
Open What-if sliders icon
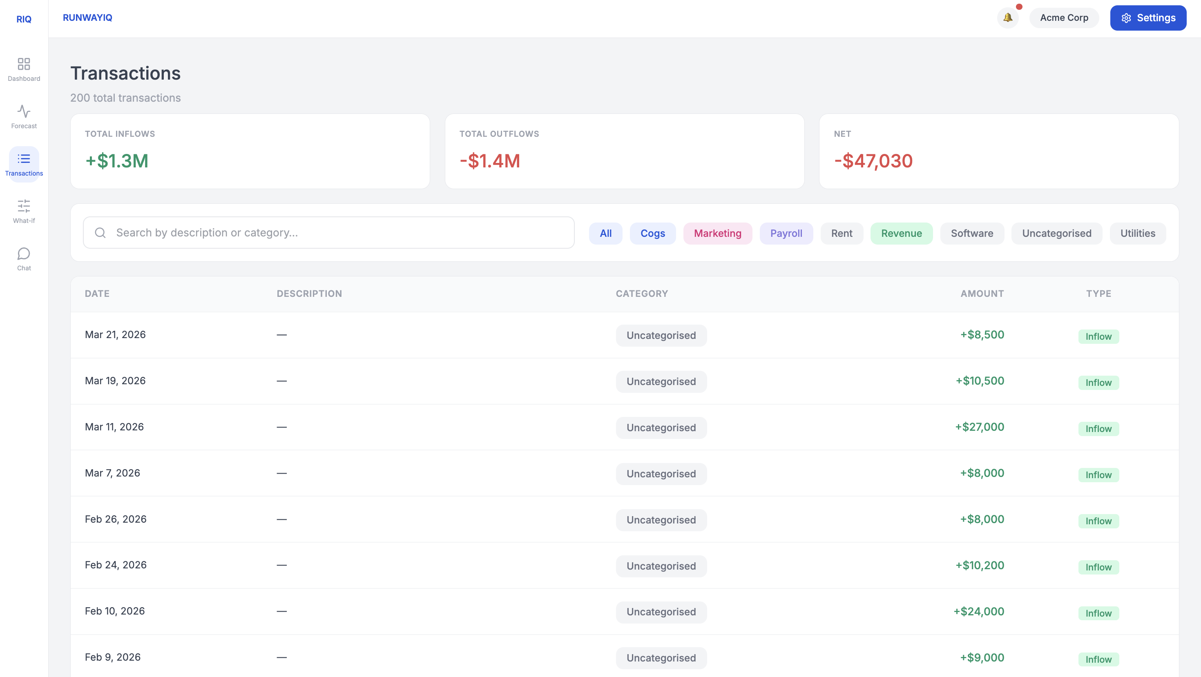(24, 206)
